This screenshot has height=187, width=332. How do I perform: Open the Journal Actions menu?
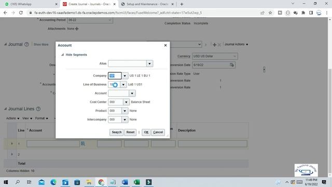(x=236, y=44)
